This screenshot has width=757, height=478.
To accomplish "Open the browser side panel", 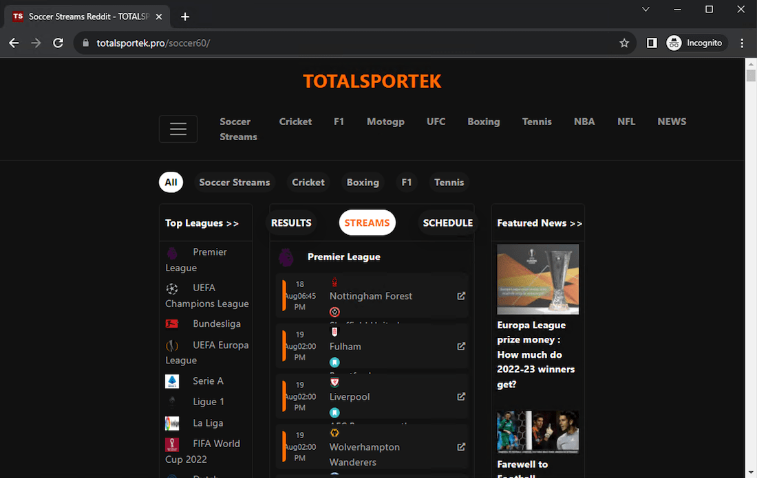I will [652, 43].
